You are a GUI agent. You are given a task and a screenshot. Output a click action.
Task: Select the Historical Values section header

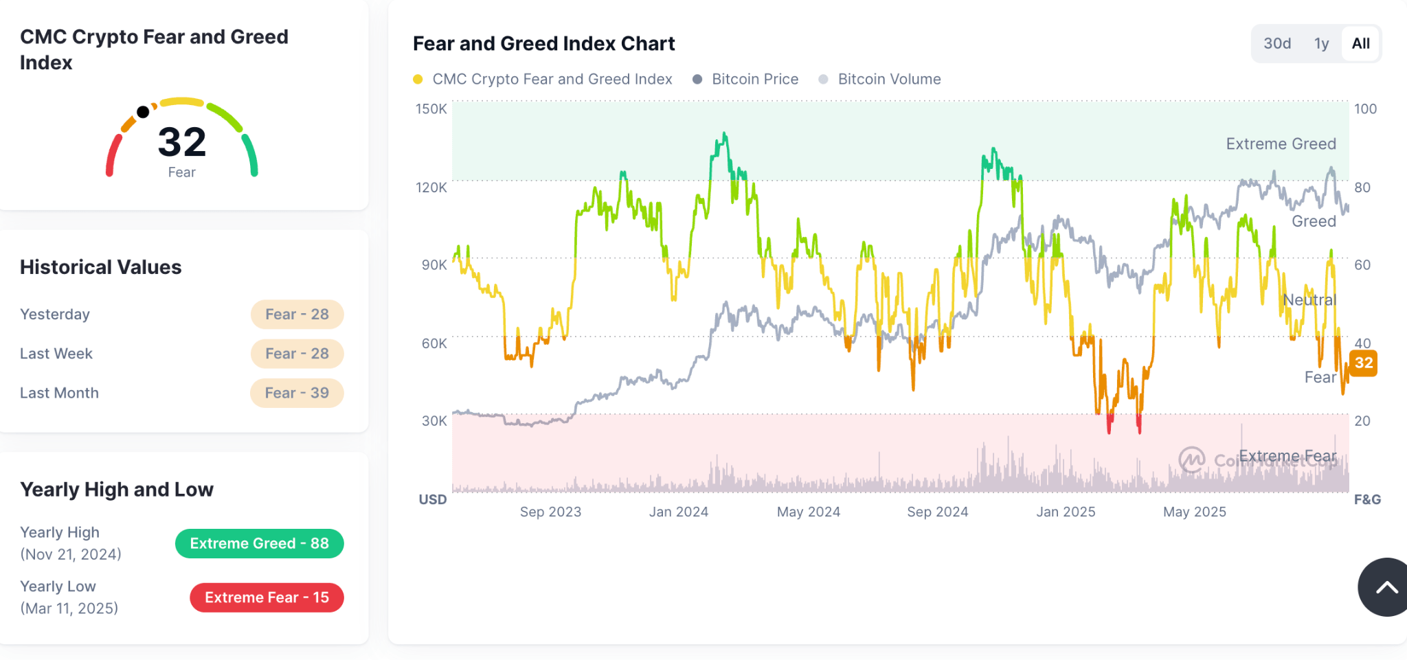click(100, 267)
